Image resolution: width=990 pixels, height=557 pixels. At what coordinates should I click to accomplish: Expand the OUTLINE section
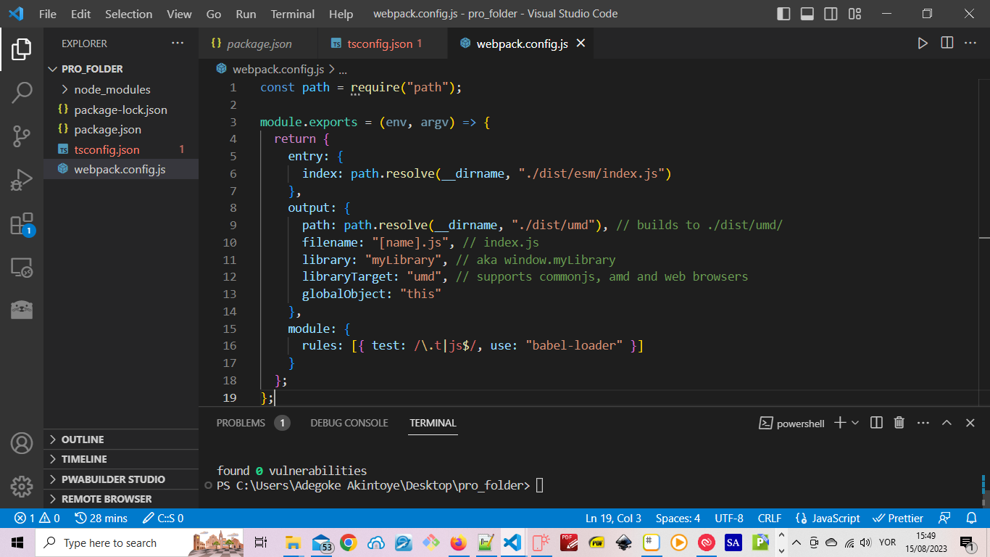pos(83,440)
